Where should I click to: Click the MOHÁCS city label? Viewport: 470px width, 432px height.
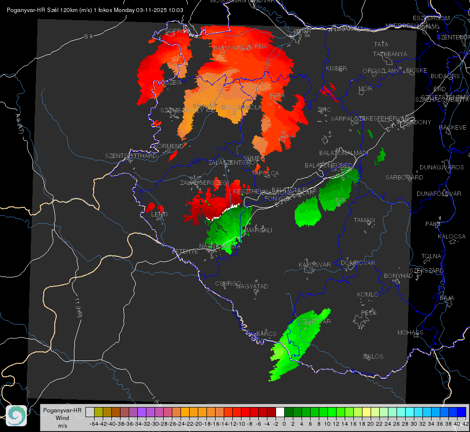410,332
